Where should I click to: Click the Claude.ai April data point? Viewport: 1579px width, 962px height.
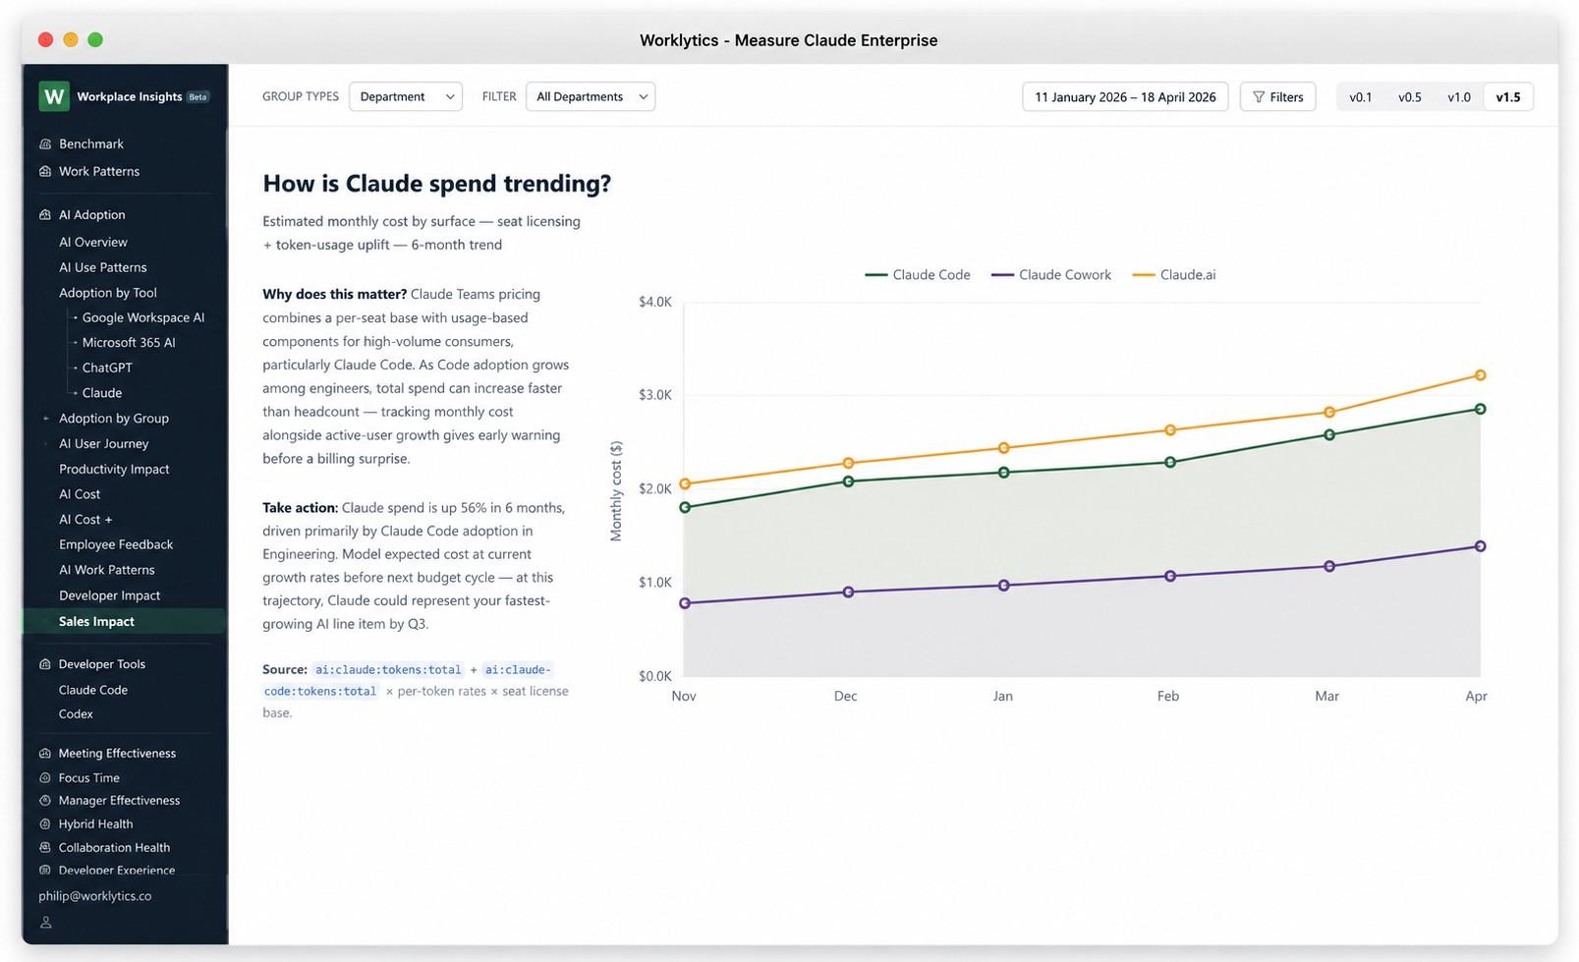pyautogui.click(x=1481, y=375)
